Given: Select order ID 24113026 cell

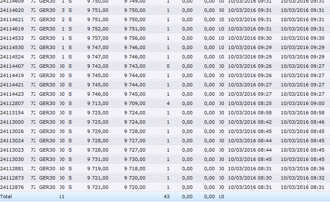Looking at the screenshot, I should [12, 131].
